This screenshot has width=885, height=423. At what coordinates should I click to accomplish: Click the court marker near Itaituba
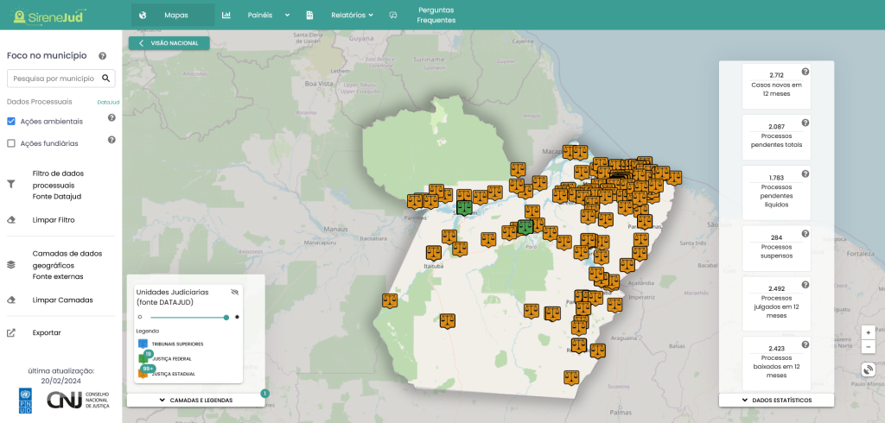(434, 252)
